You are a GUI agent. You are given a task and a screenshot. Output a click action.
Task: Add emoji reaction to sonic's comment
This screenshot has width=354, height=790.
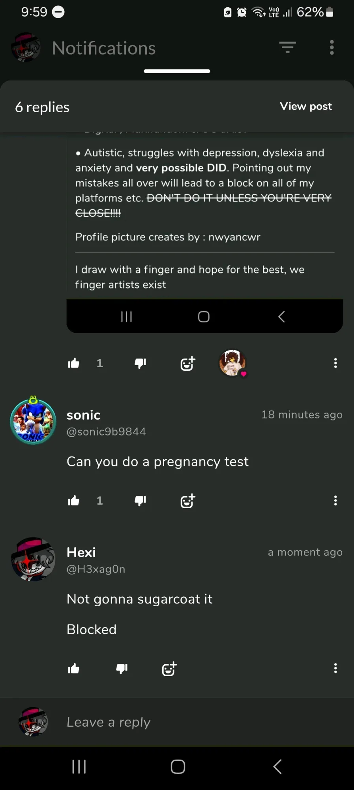point(187,501)
